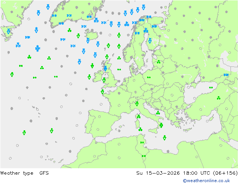
Task: Click the 'Su 15-03-2026 18:00 UTC (06+156)' timestamp
Action: 187,173
